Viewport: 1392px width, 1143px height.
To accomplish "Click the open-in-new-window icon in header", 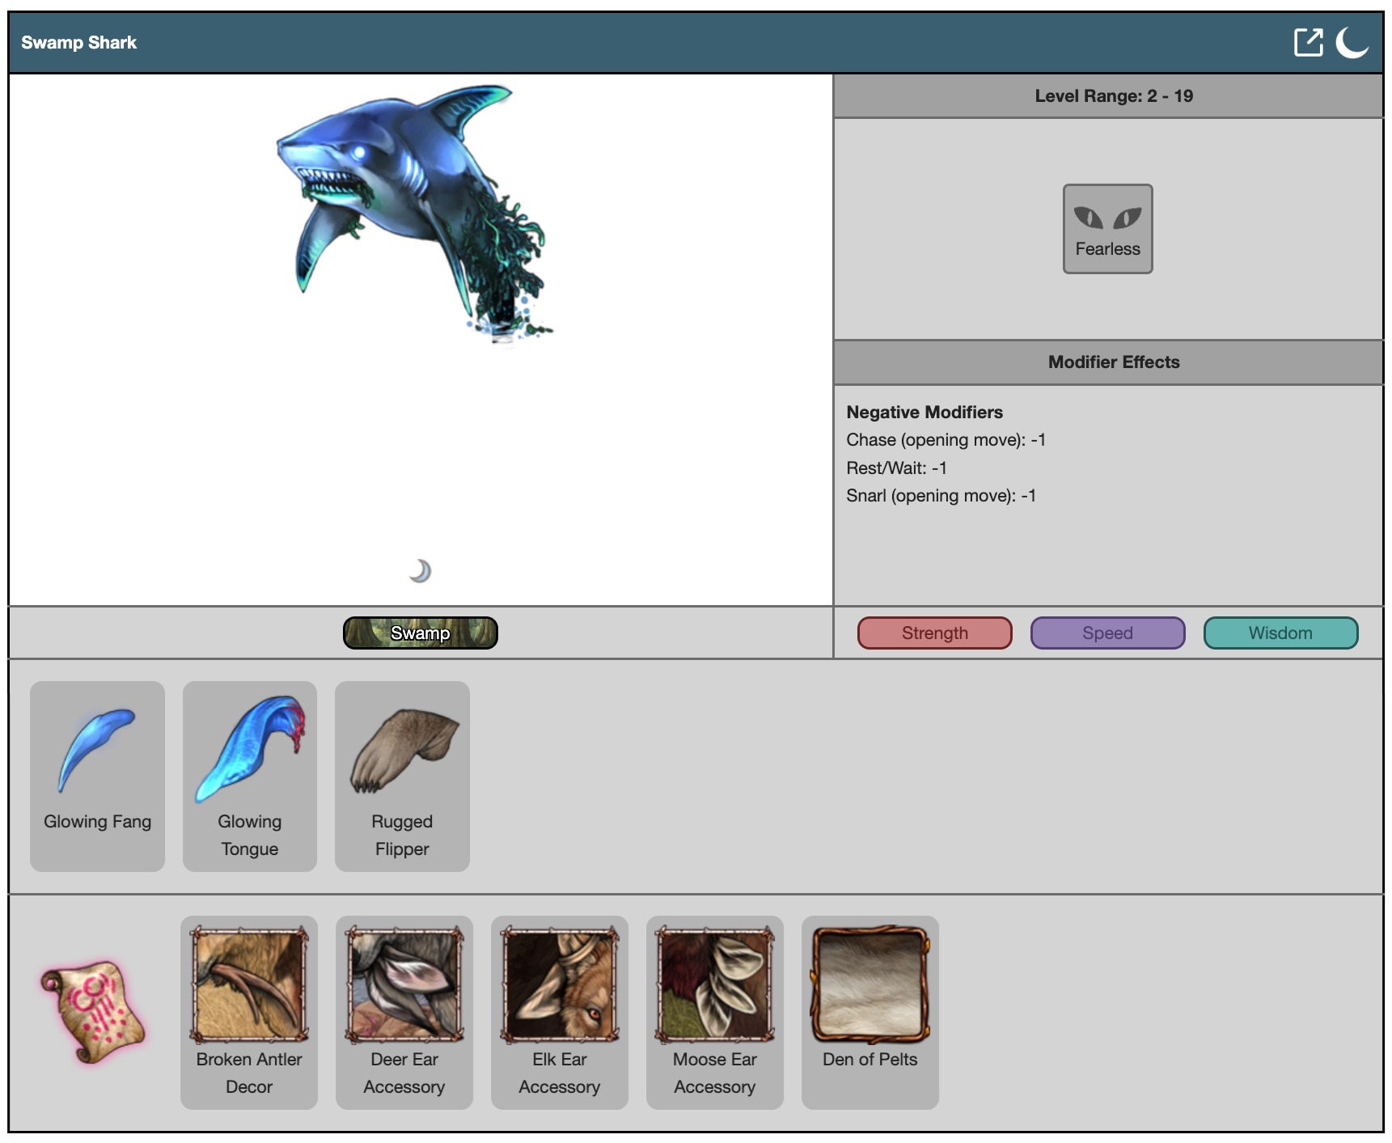I will point(1307,42).
